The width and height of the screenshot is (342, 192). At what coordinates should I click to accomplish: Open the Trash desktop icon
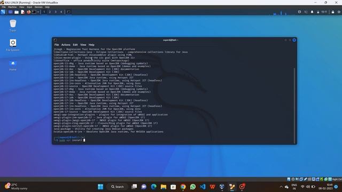[x=13, y=26]
